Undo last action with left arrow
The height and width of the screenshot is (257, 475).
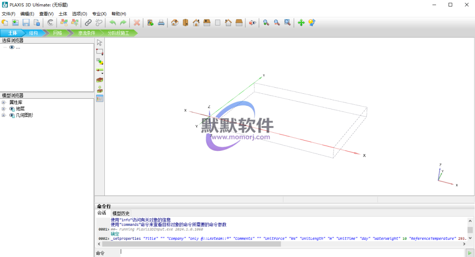tap(113, 22)
